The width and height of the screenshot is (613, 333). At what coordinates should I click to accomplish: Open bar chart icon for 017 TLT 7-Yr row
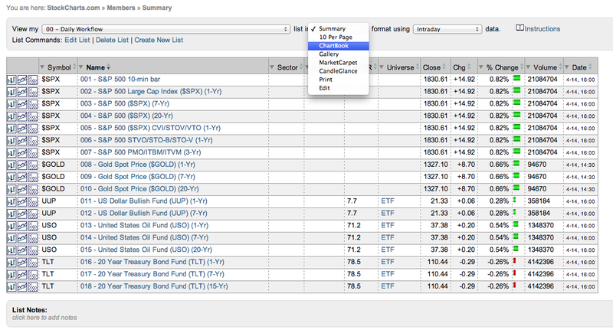pos(11,275)
